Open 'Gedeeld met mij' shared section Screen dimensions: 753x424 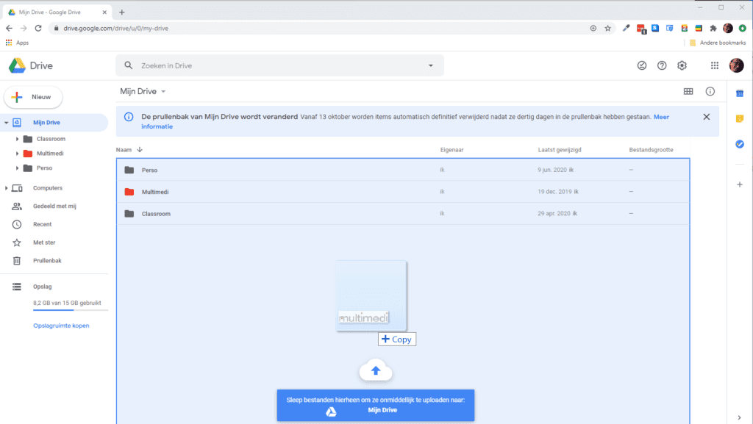pyautogui.click(x=54, y=206)
